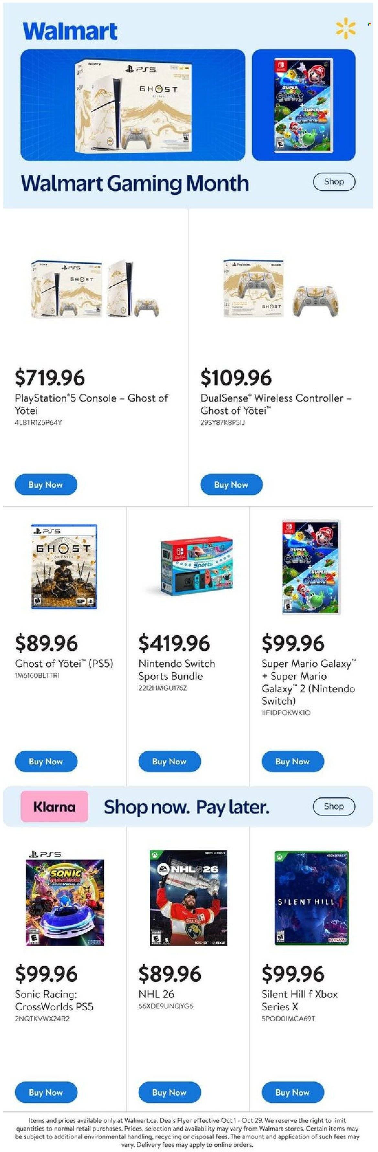The width and height of the screenshot is (378, 1152).
Task: Buy the DualSense Wireless Controller
Action: pyautogui.click(x=231, y=485)
